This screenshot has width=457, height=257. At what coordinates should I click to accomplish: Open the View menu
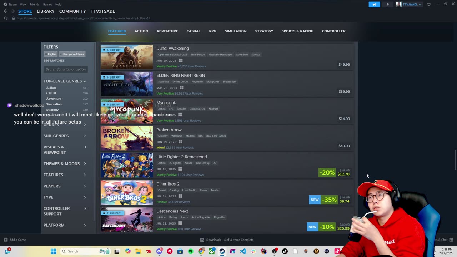[x=23, y=4]
